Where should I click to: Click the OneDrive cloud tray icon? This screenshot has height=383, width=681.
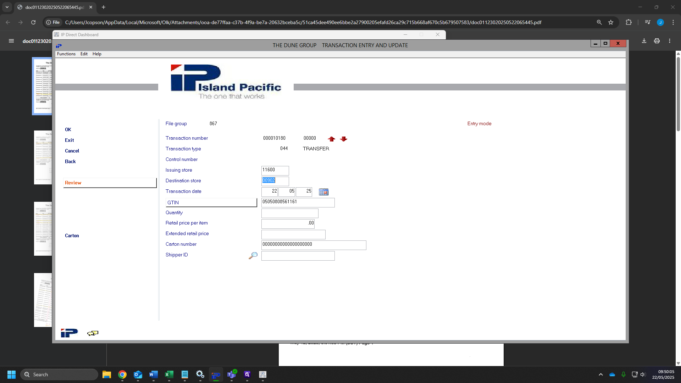pyautogui.click(x=612, y=374)
